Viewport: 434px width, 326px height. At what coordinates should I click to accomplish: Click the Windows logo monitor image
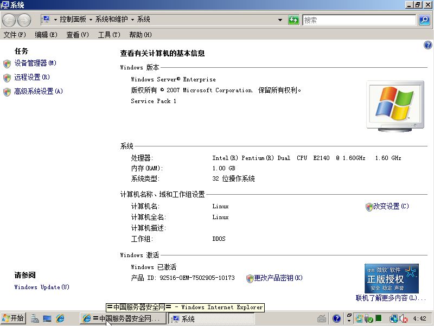coord(395,106)
